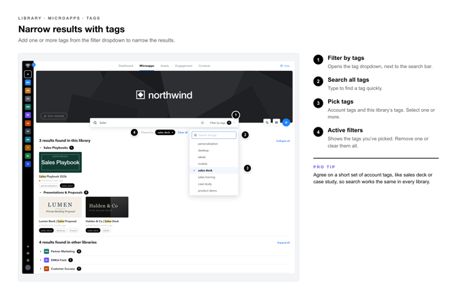Screen dimensions: 457x293
Task: Toggle the personalization tag in the dropdown
Action: click(214, 144)
